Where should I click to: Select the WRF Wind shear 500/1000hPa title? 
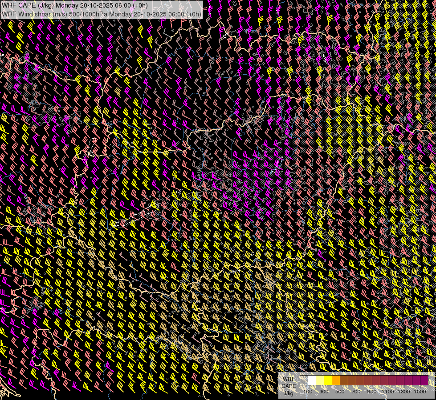(x=101, y=14)
